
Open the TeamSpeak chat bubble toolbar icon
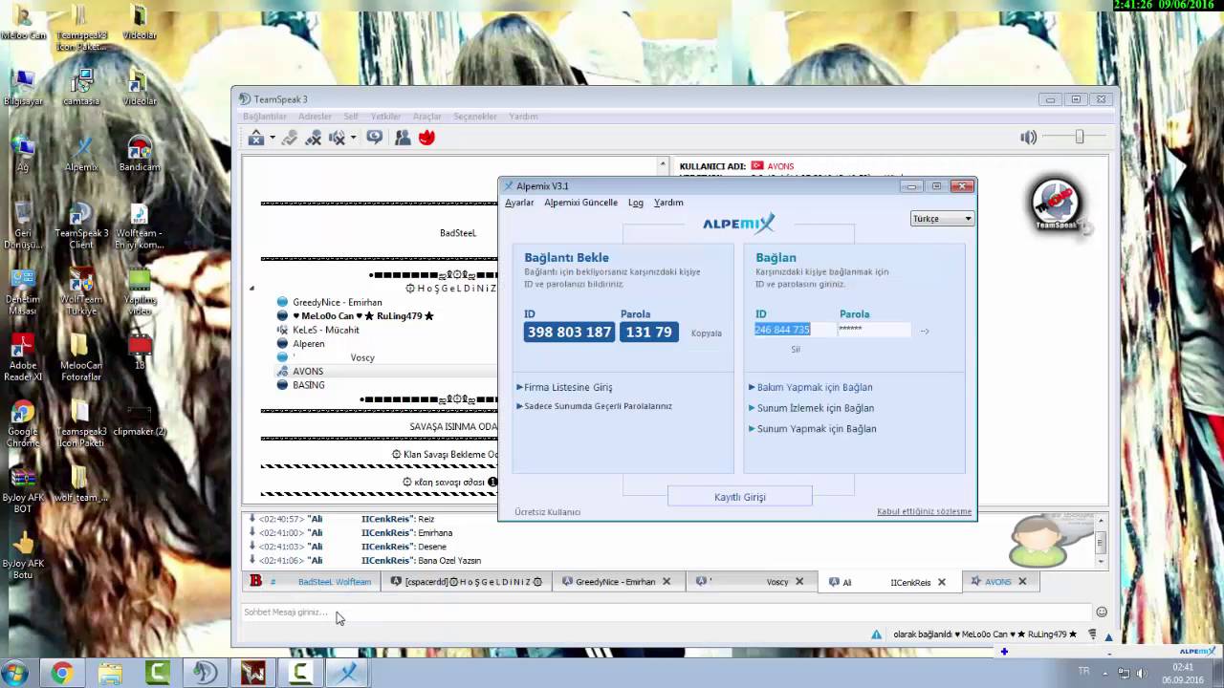coord(375,138)
